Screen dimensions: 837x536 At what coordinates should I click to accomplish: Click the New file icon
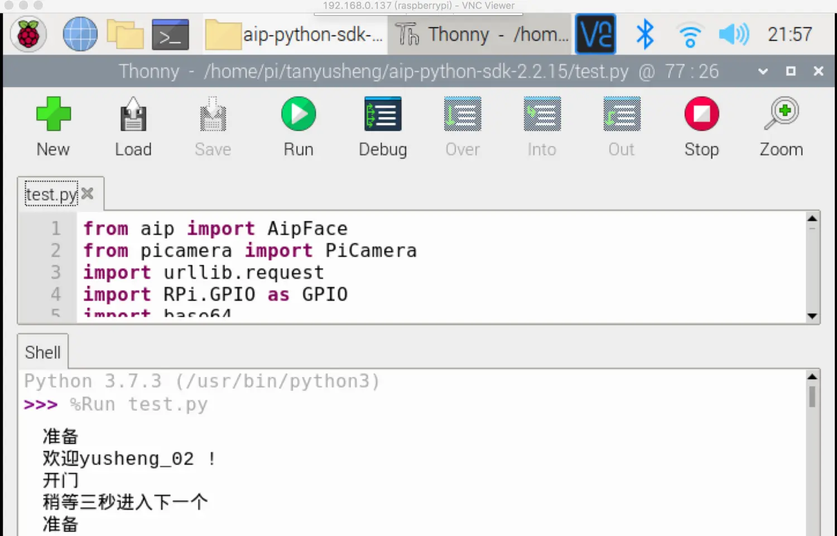point(54,114)
